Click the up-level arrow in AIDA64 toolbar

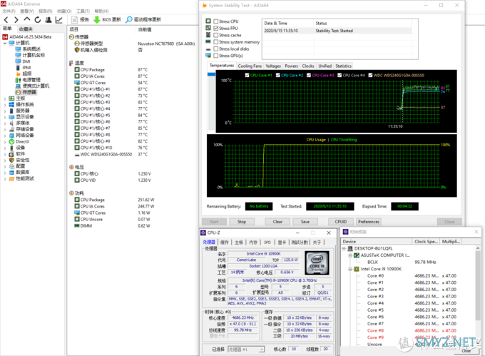pyautogui.click(x=27, y=19)
